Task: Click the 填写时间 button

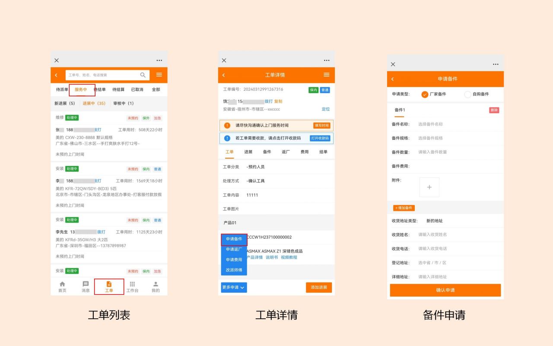Action: pyautogui.click(x=321, y=125)
